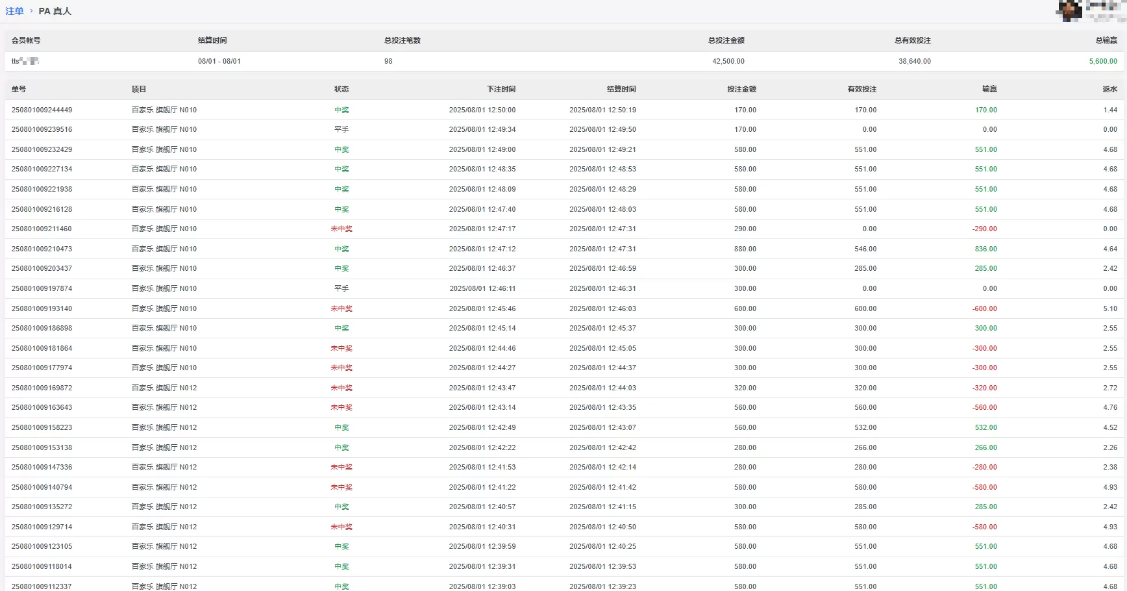Viewport: 1127px width, 591px height.
Task: Click the 单号 column header
Action: tap(19, 89)
